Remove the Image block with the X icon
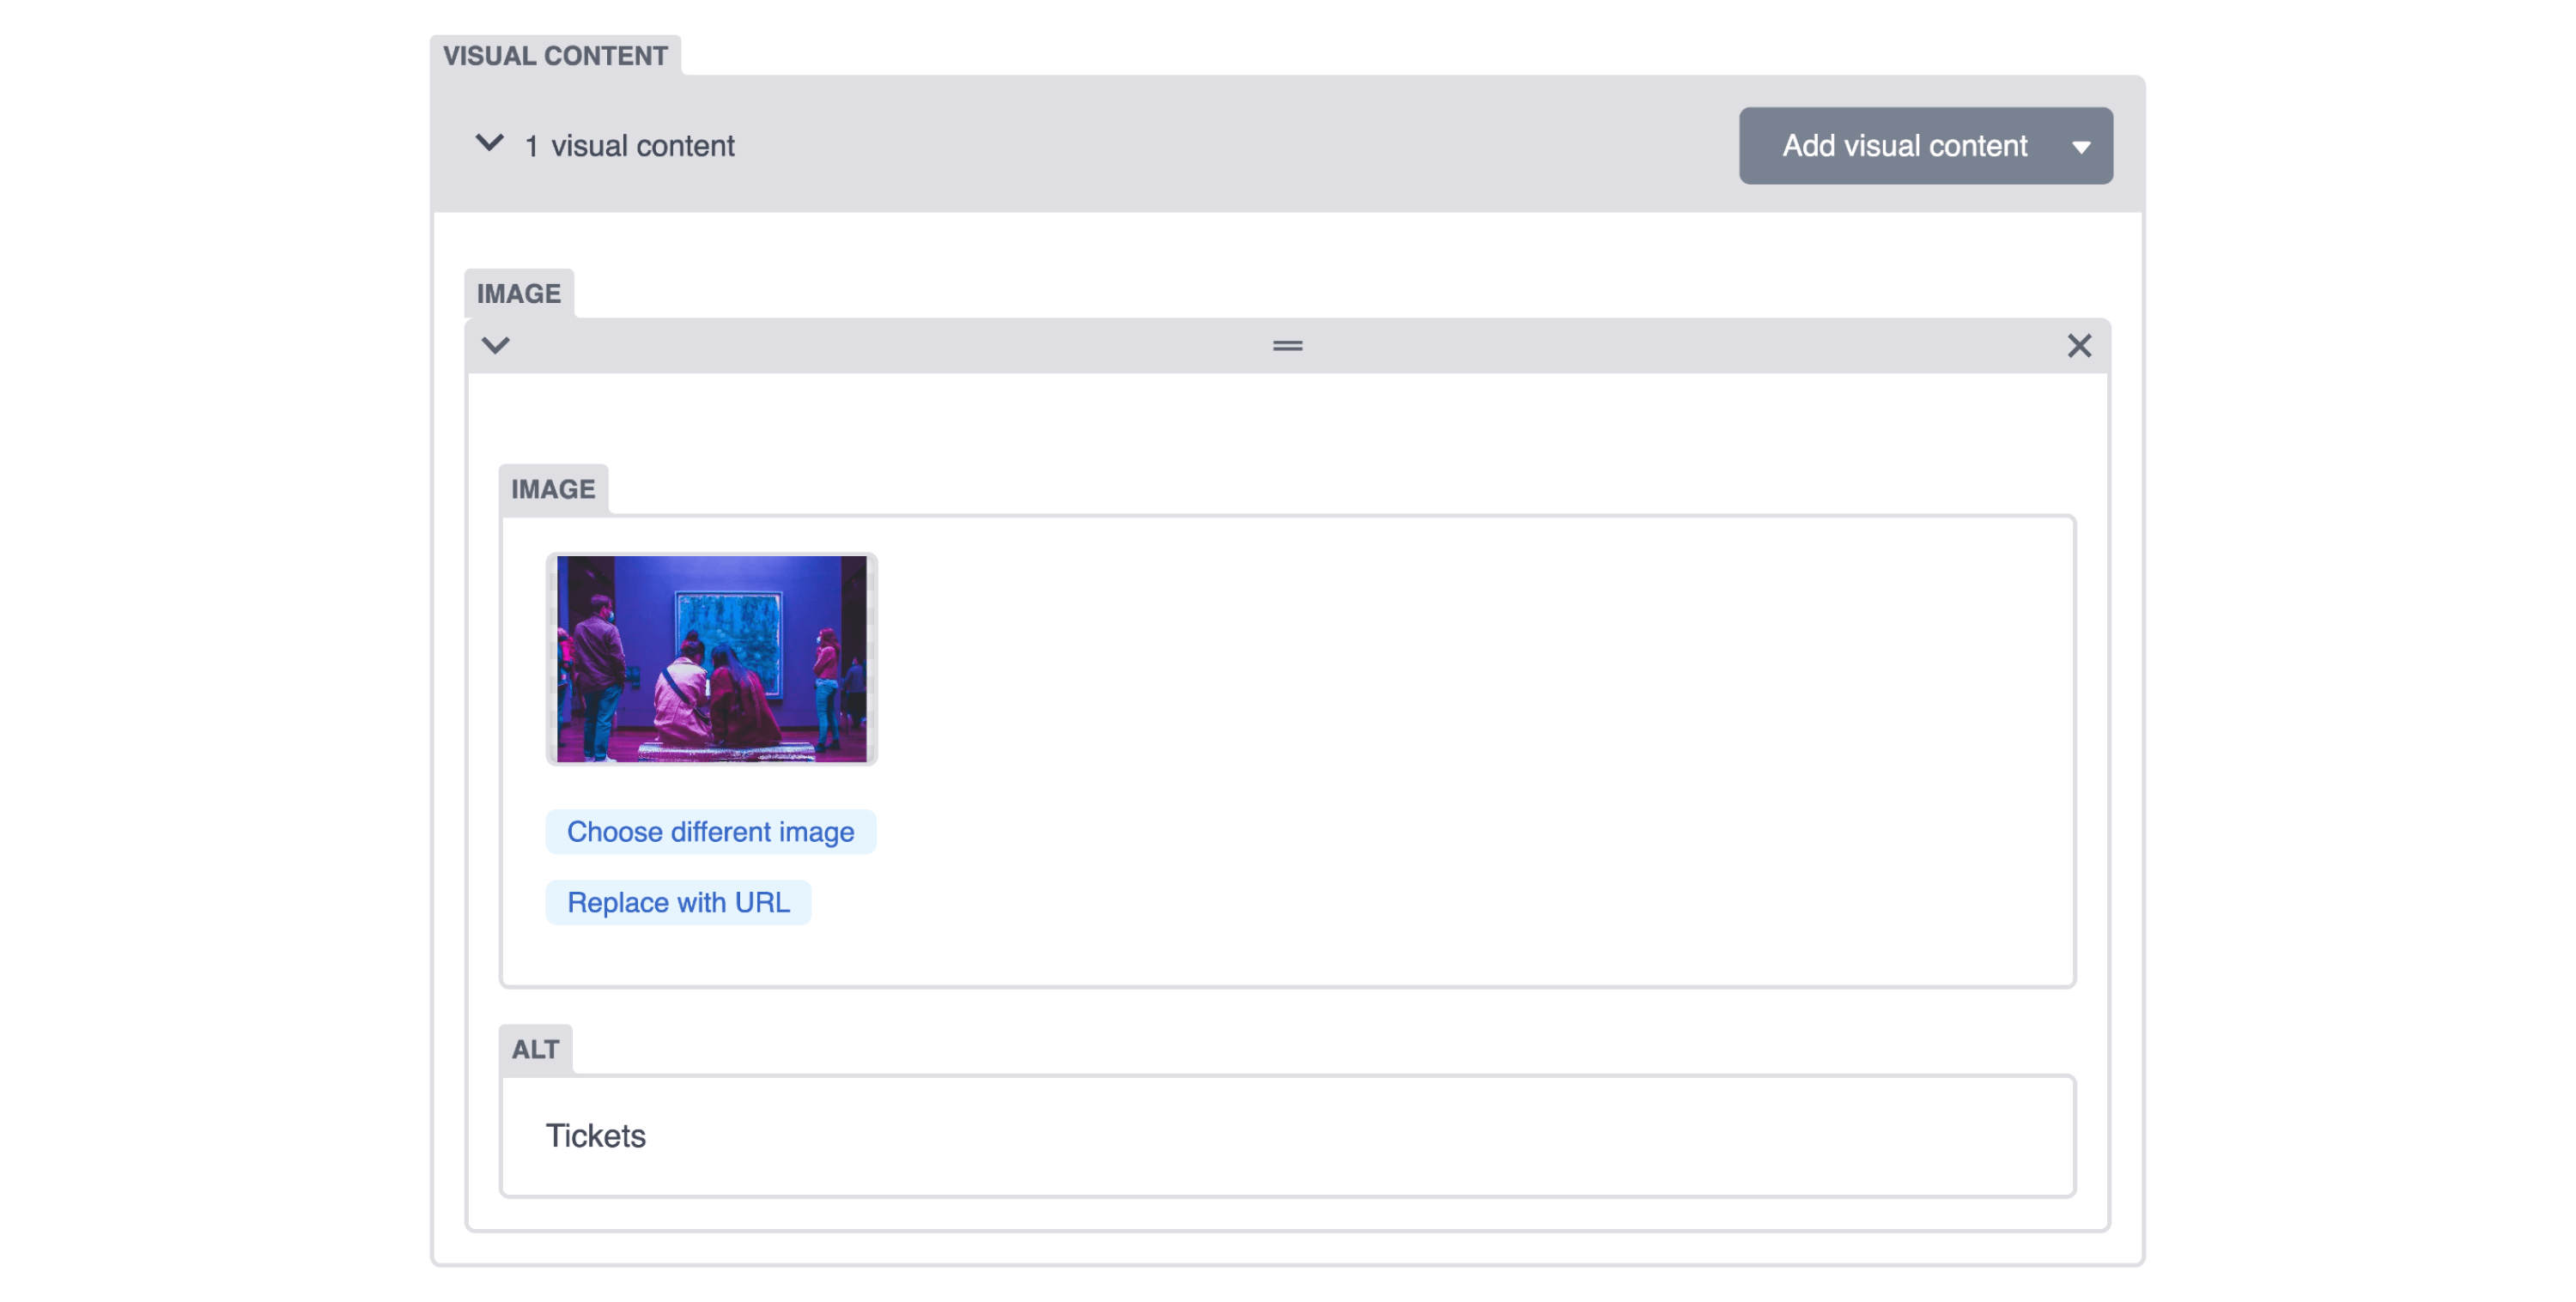Screen dimensions: 2576x1302 tap(2079, 346)
